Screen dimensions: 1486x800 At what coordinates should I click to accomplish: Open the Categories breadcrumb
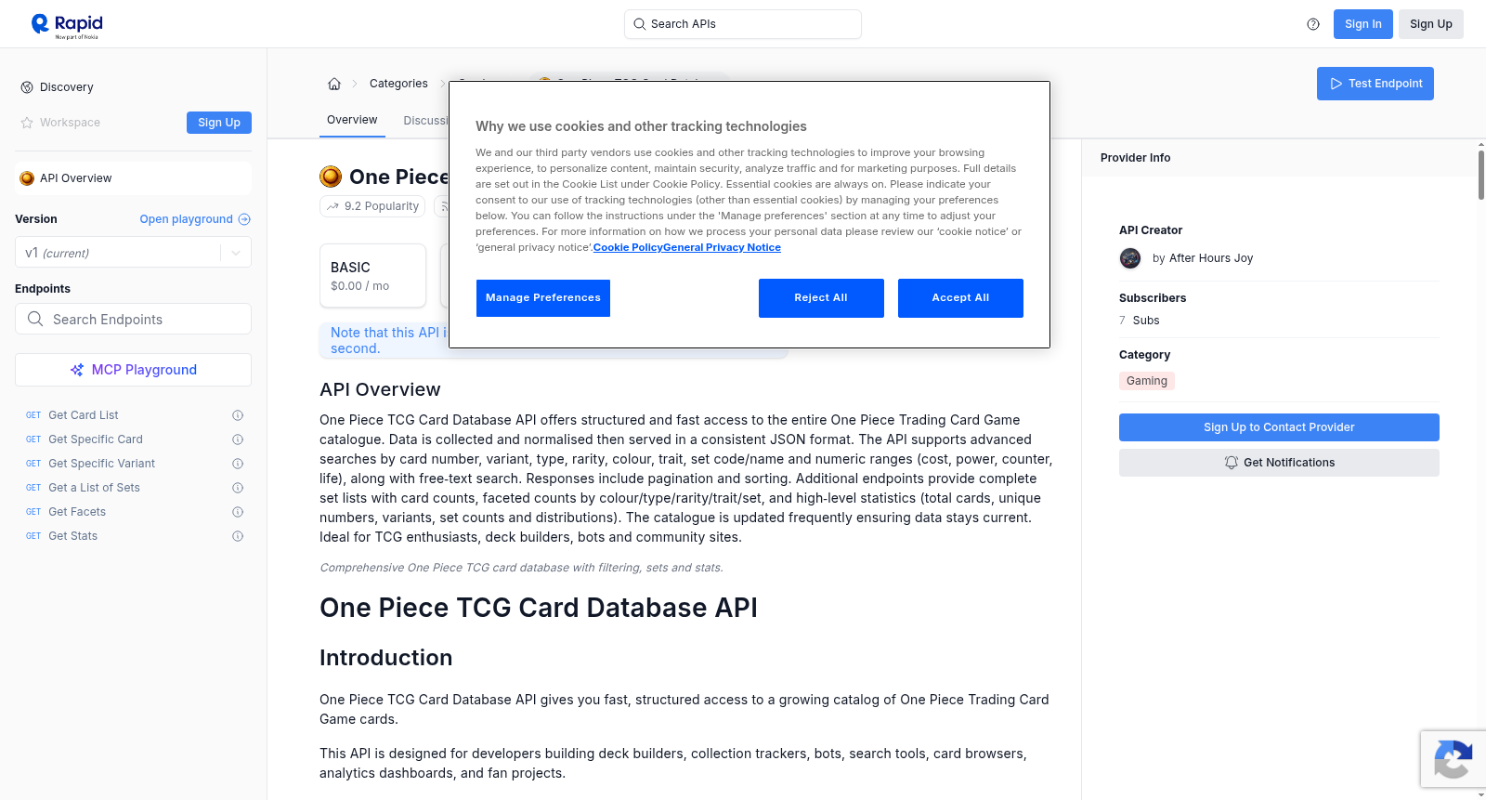398,84
